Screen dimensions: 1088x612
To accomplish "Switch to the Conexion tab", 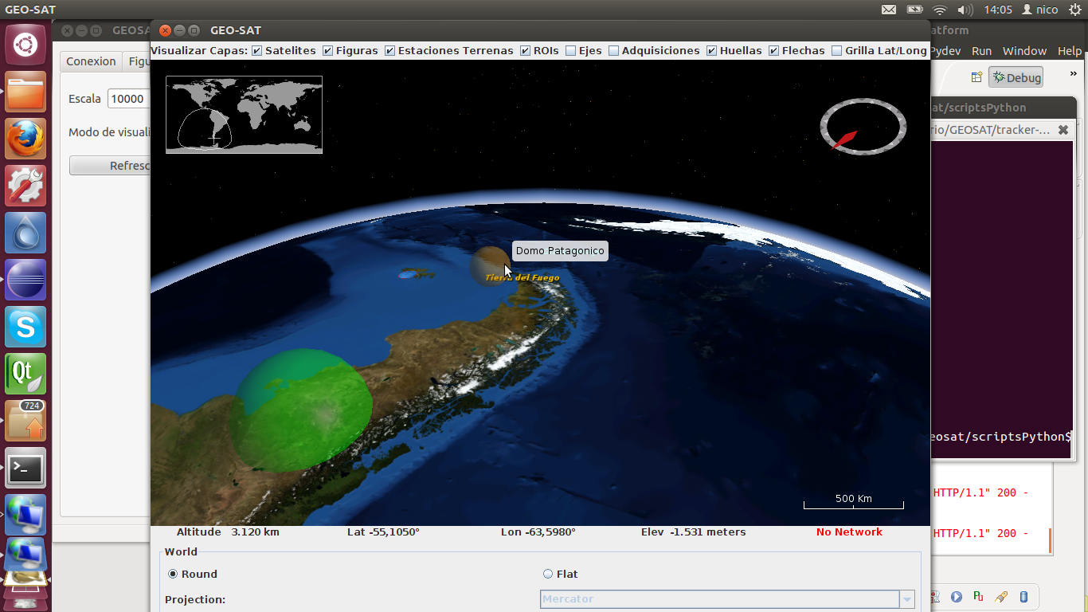I will [91, 61].
